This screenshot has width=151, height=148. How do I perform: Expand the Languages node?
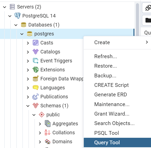coord(28,88)
